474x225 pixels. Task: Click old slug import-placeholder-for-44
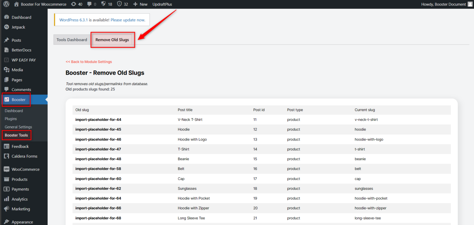click(98, 120)
